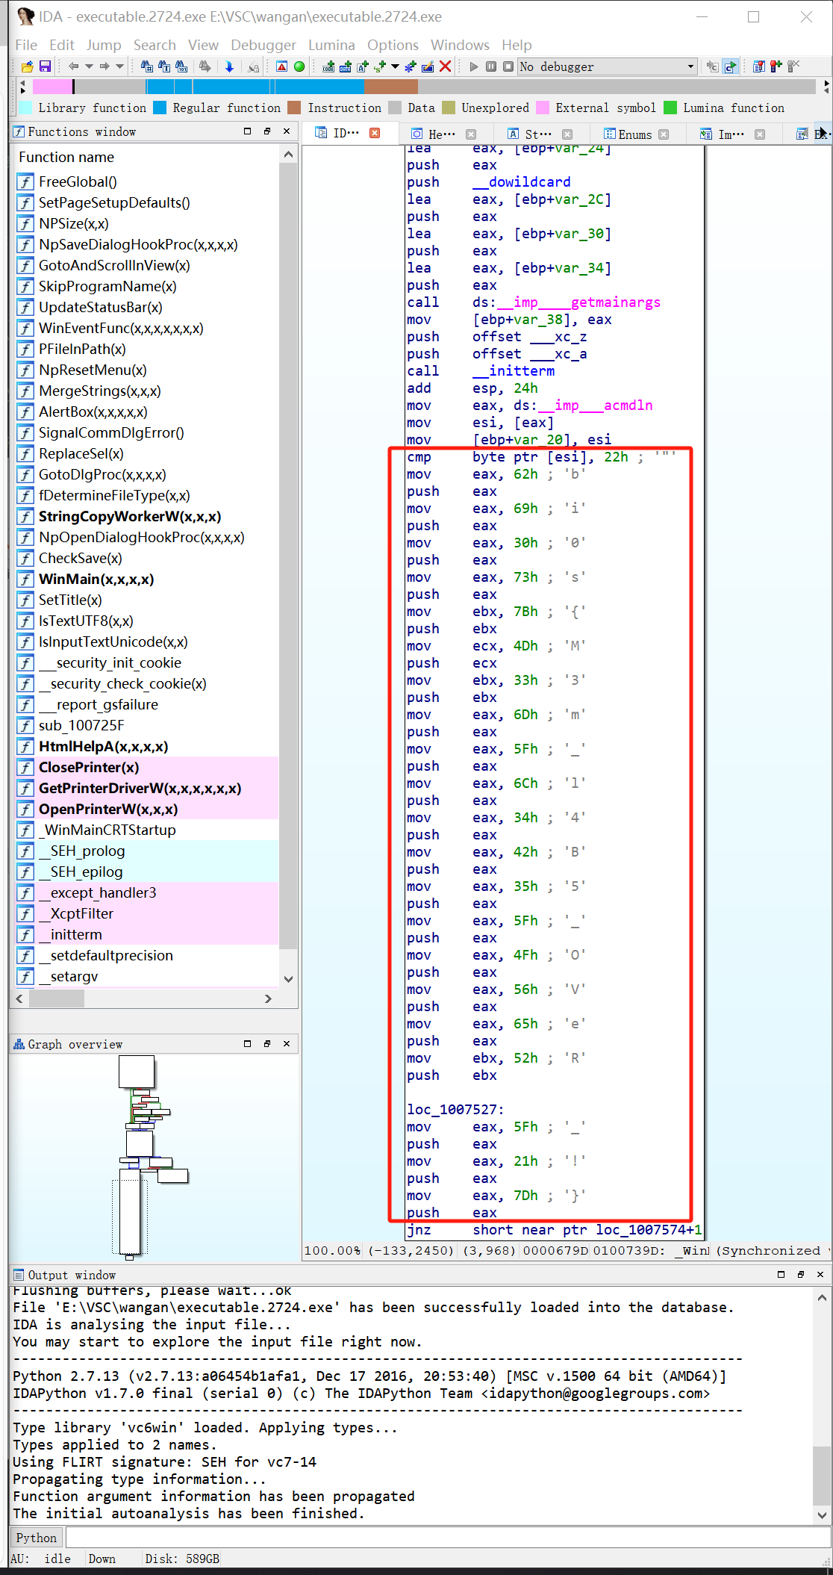Click the Save database floppy icon
The width and height of the screenshot is (833, 1575).
coord(45,66)
